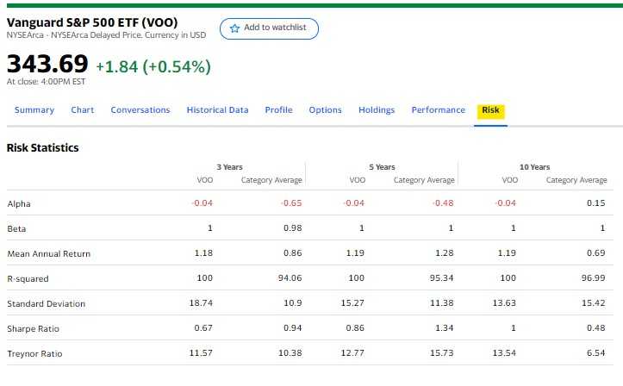Image resolution: width=623 pixels, height=386 pixels.
Task: Click the 6.54 Treynor Ratio value
Action: point(596,353)
